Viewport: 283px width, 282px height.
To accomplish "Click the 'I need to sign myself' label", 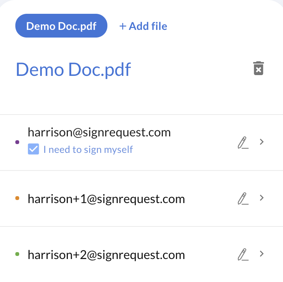I will tap(88, 150).
